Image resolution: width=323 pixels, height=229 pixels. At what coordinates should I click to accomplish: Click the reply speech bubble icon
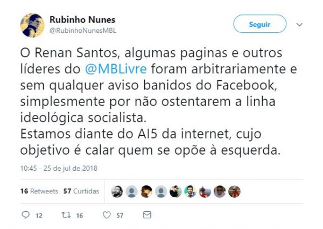pyautogui.click(x=25, y=215)
